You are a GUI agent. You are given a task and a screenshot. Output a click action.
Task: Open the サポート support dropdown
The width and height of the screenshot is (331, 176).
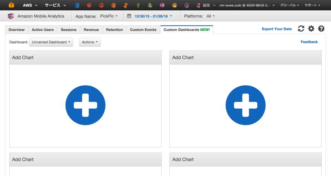pyautogui.click(x=312, y=5)
